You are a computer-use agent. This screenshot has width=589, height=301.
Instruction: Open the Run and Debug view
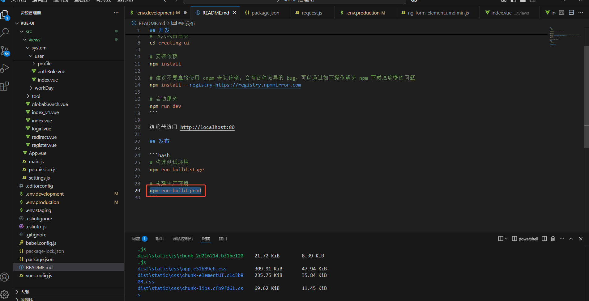click(x=5, y=68)
